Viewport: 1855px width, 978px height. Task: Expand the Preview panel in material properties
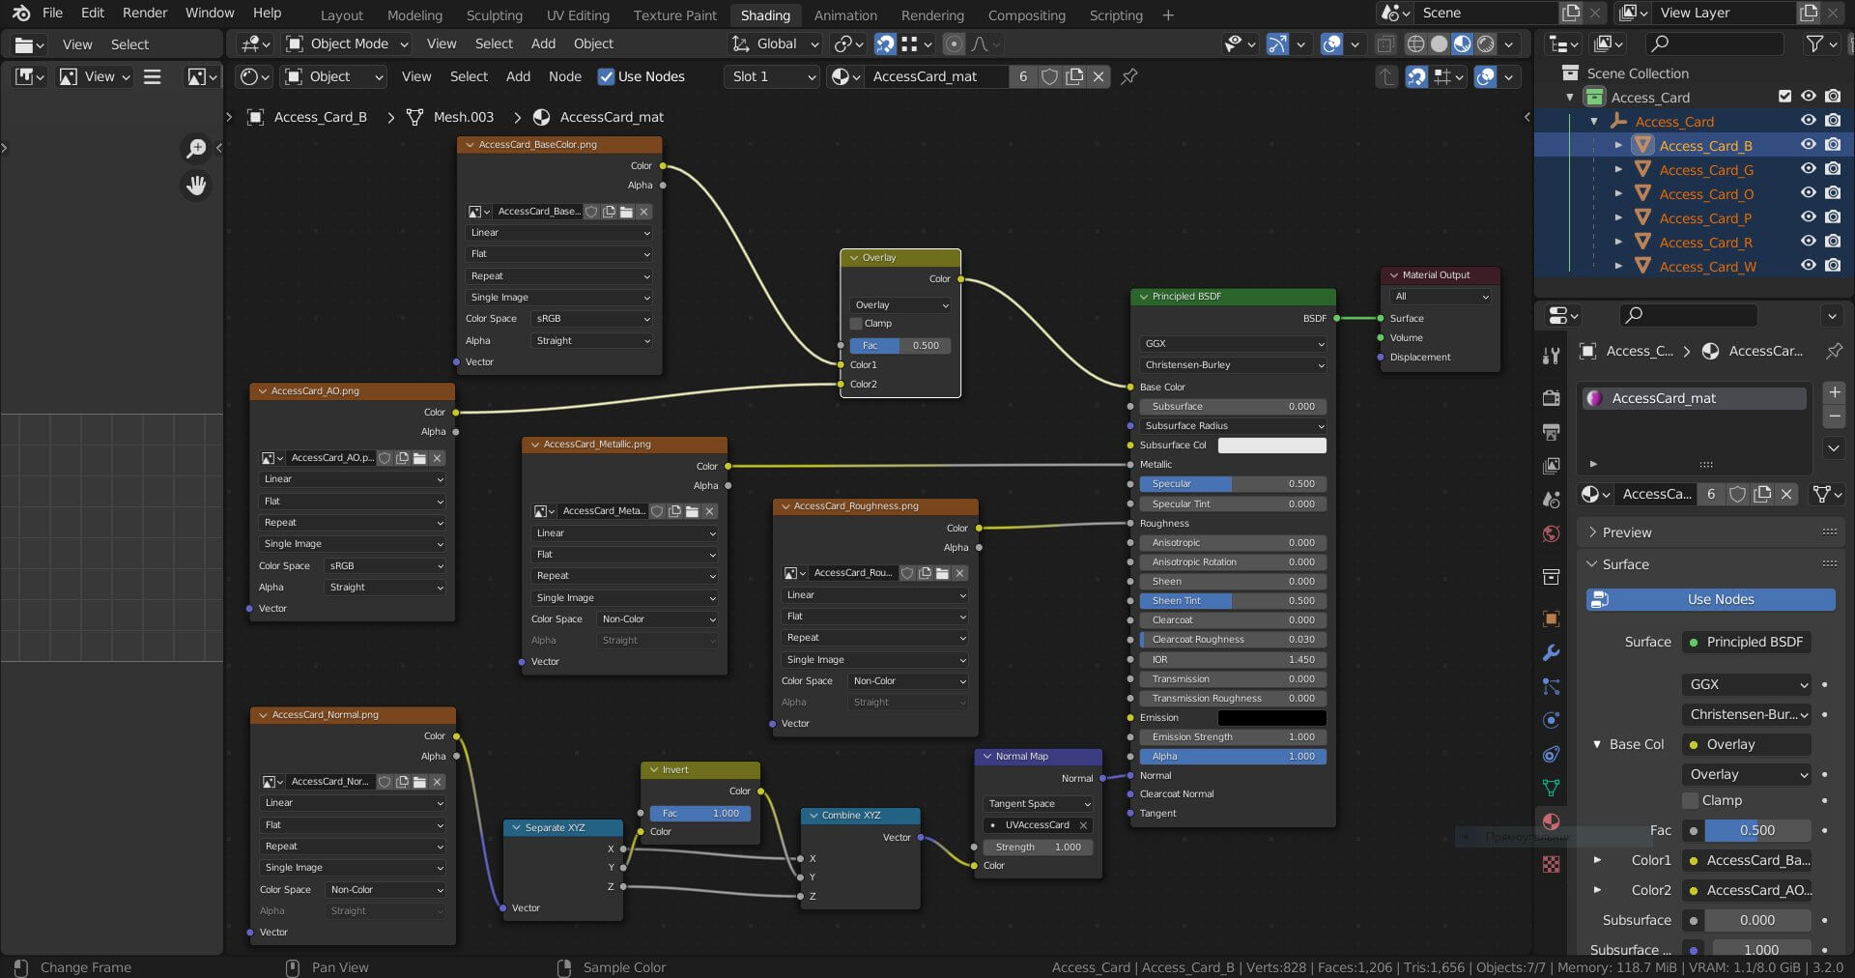pyautogui.click(x=1627, y=532)
